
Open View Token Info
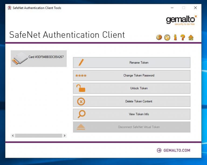tap(132, 114)
